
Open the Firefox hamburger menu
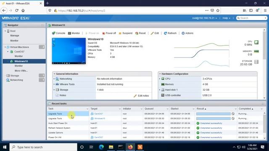[265, 10]
